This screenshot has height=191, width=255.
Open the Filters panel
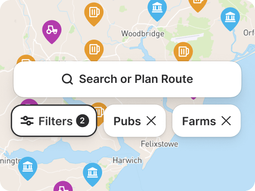tap(54, 121)
